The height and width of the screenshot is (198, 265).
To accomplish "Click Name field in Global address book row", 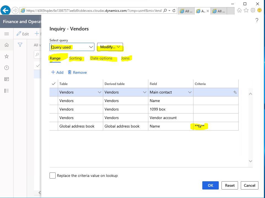I will pyautogui.click(x=171, y=126).
